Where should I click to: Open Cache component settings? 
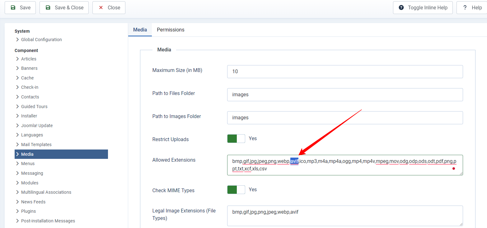[27, 78]
